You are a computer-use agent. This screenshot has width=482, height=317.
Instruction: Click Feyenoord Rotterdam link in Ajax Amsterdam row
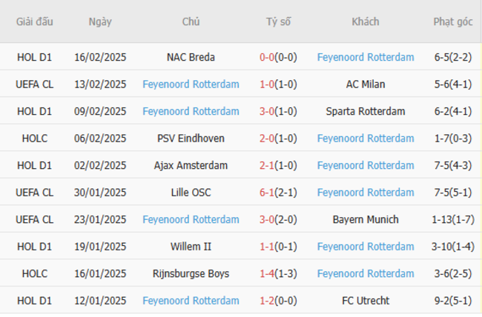pos(366,165)
